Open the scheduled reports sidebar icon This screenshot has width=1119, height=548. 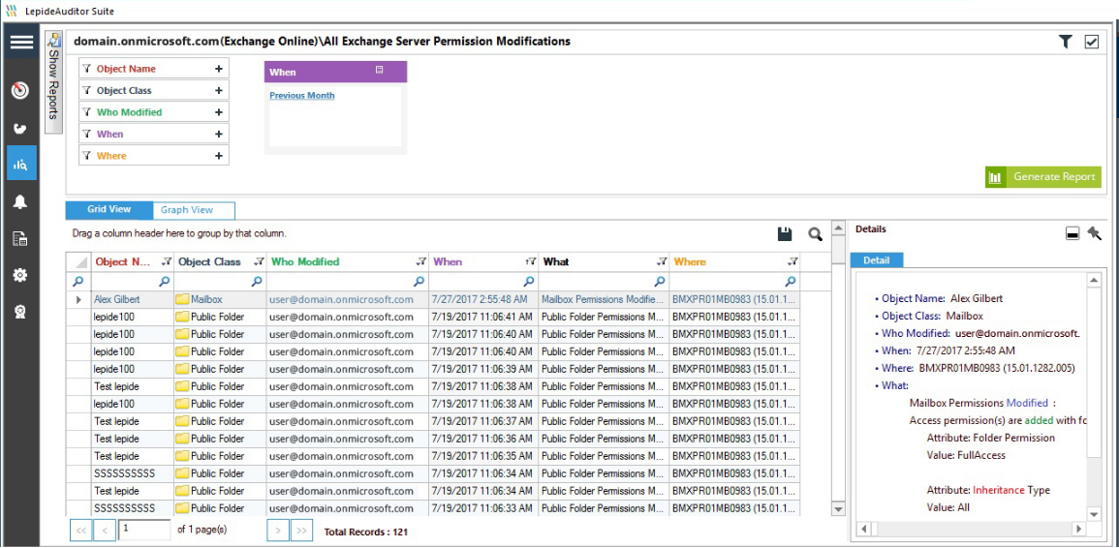point(20,239)
